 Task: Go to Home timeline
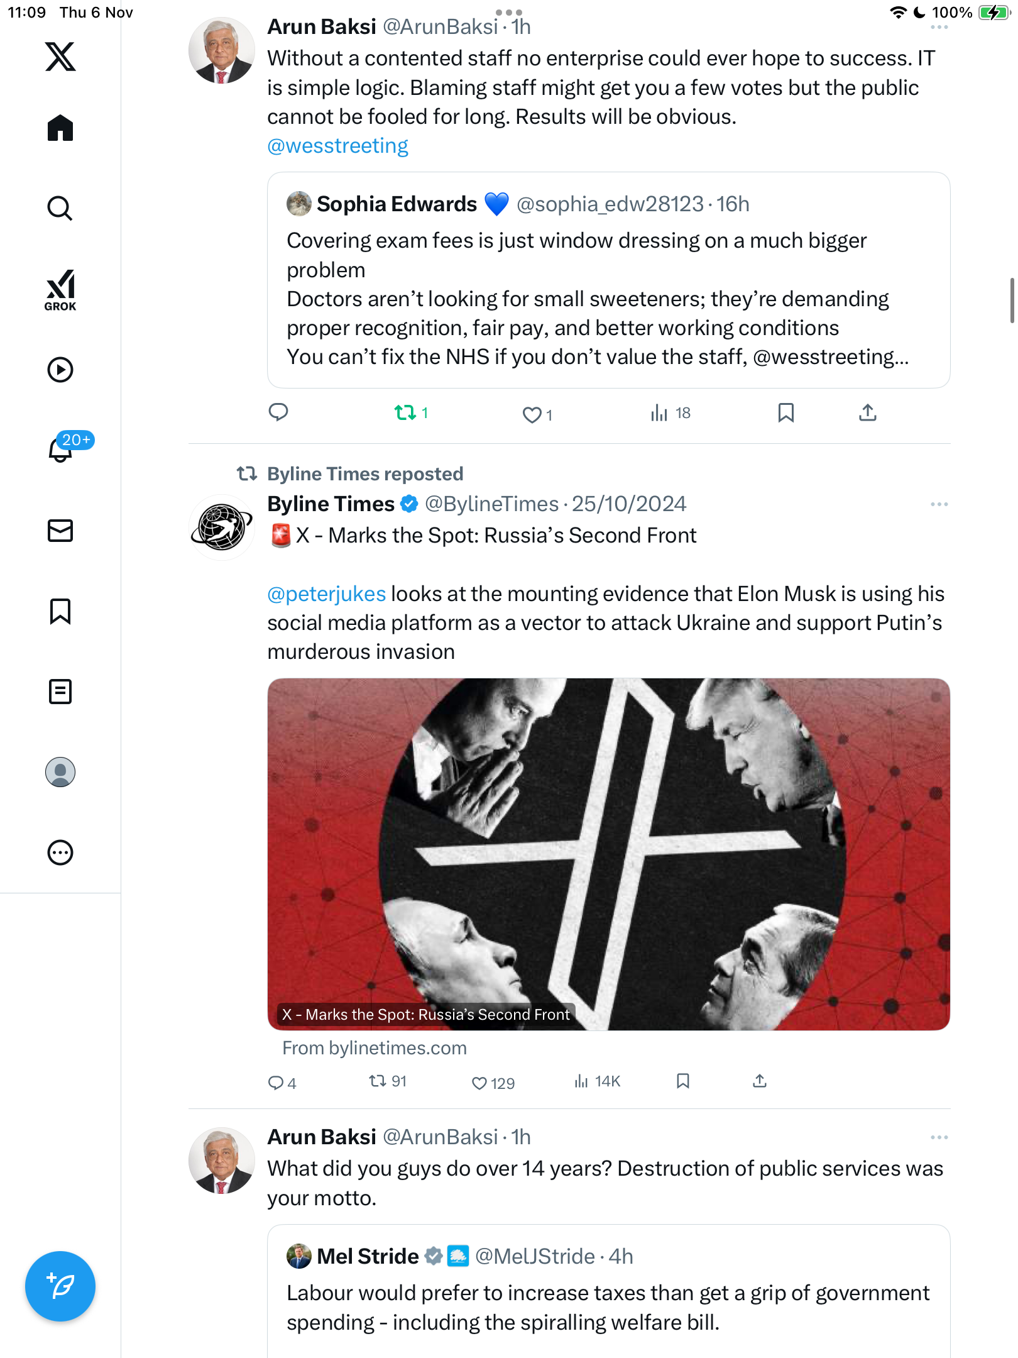[60, 128]
